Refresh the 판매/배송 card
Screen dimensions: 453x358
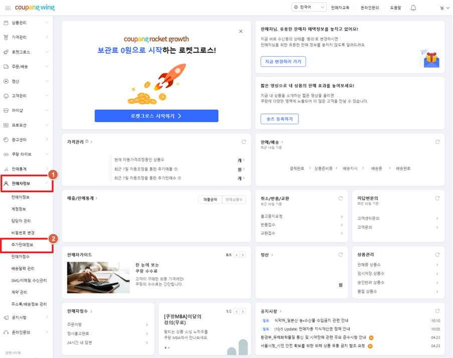pyautogui.click(x=437, y=142)
